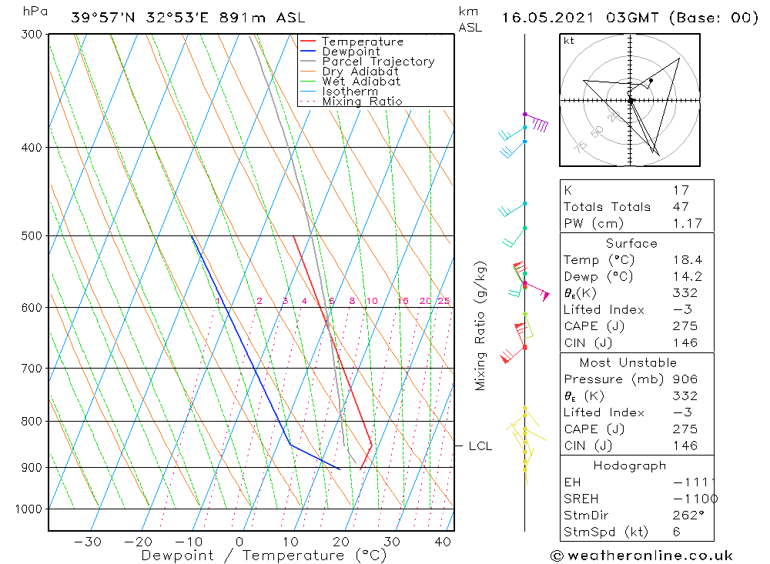Click the red Temperature legend line swatch
This screenshot has width=770, height=564.
308,41
